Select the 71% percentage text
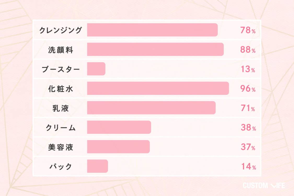 (248, 108)
